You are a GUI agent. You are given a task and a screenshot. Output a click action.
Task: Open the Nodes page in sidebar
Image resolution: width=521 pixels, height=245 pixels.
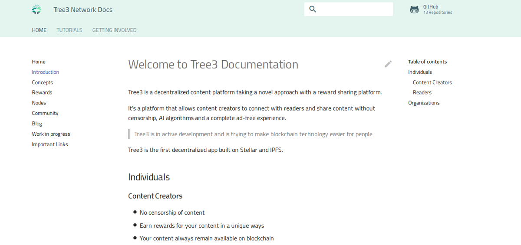(39, 103)
